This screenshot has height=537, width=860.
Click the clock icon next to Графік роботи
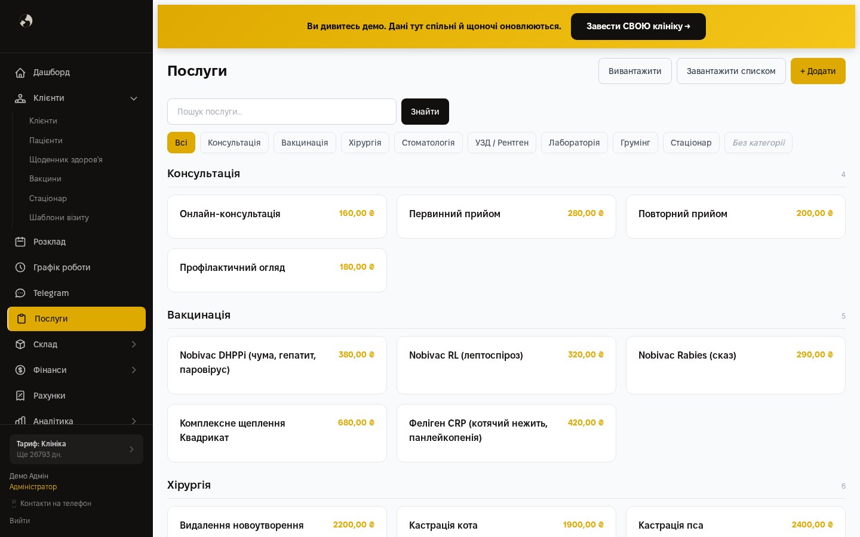[20, 267]
